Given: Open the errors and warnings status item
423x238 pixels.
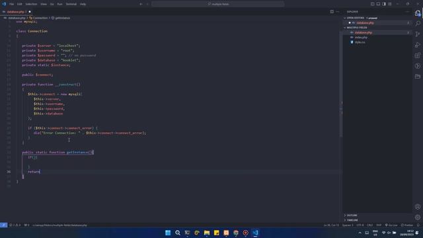Looking at the screenshot, I should 15,225.
